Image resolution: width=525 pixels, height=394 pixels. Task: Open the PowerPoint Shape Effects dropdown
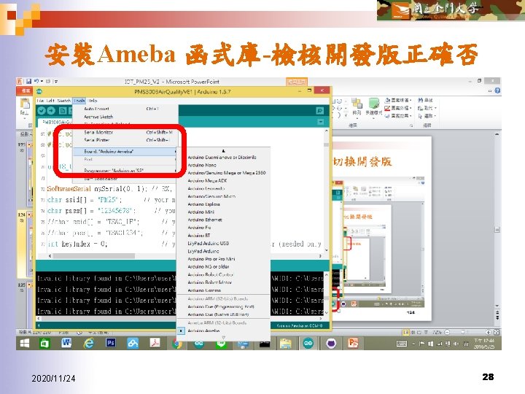(x=398, y=116)
